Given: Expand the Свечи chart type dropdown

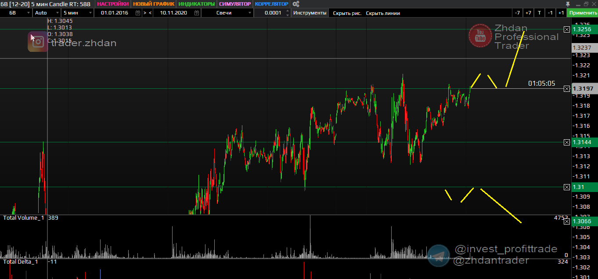Looking at the screenshot, I should (x=249, y=13).
